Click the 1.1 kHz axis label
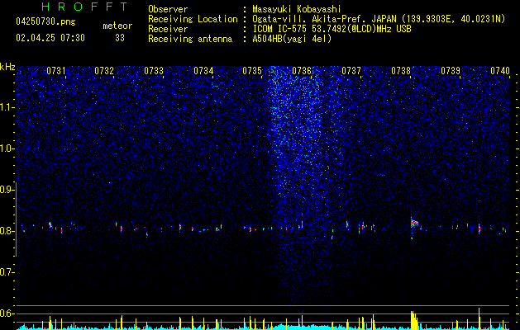This screenshot has width=520, height=330. point(7,107)
